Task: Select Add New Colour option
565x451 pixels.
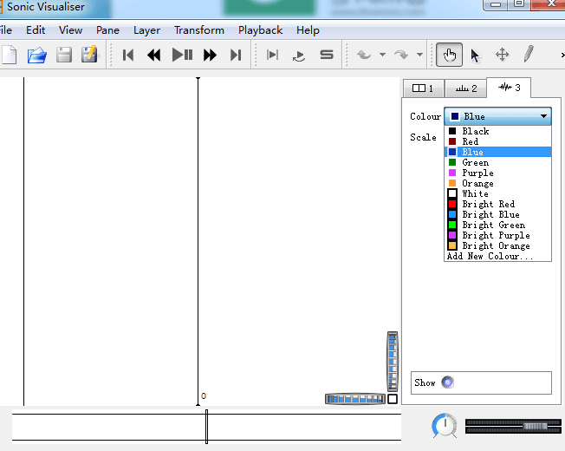Action: [490, 256]
